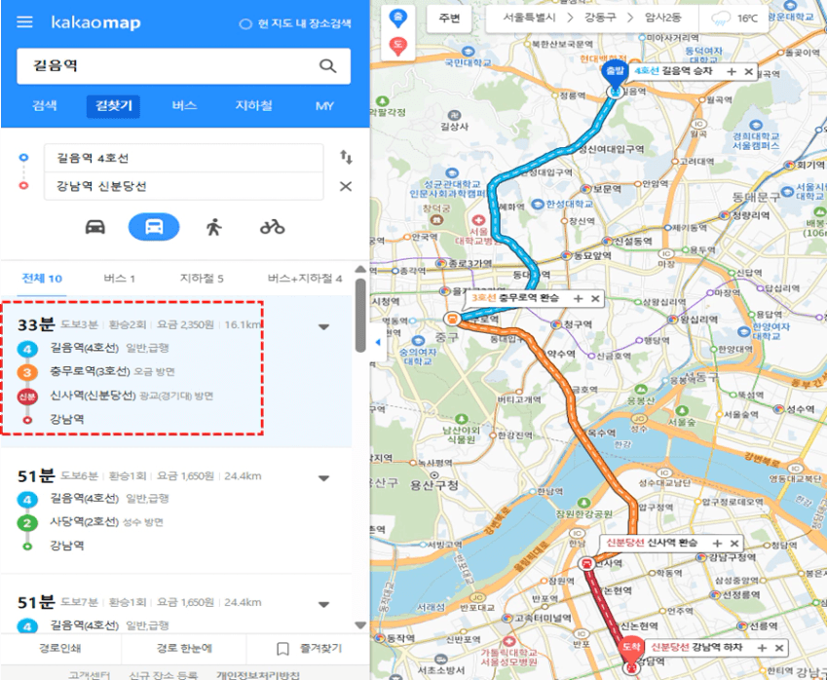Expand the first 51분 route details arrow
This screenshot has width=827, height=680.
(323, 478)
